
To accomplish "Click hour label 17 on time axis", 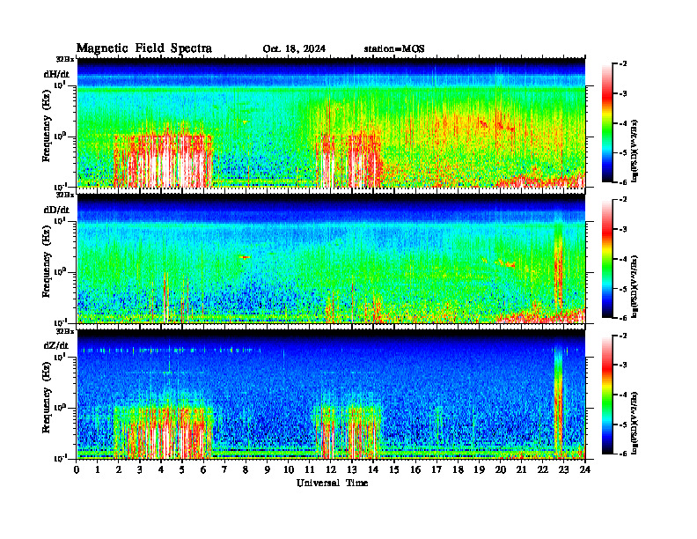I will click(x=437, y=470).
